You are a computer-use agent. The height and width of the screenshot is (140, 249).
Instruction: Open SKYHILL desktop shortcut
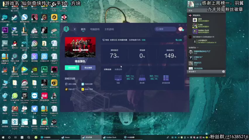click(34, 18)
